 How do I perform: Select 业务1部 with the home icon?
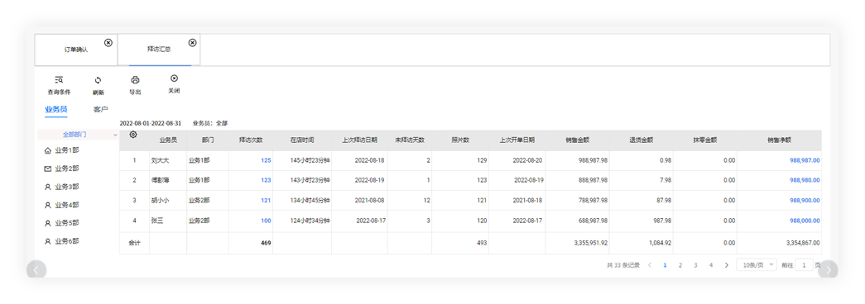(x=61, y=150)
